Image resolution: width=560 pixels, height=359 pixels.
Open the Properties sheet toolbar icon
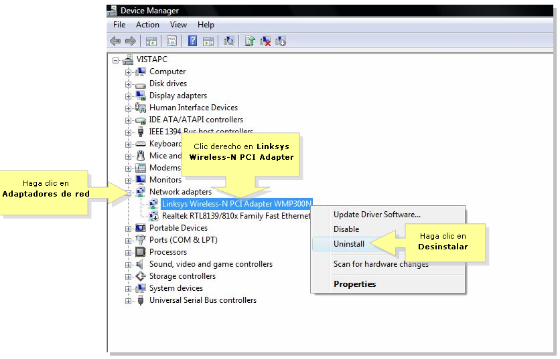pos(171,41)
